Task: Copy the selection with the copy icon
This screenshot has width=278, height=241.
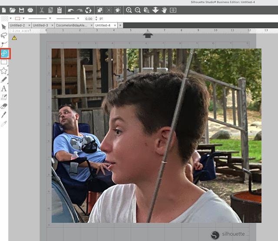Action: click(50, 10)
